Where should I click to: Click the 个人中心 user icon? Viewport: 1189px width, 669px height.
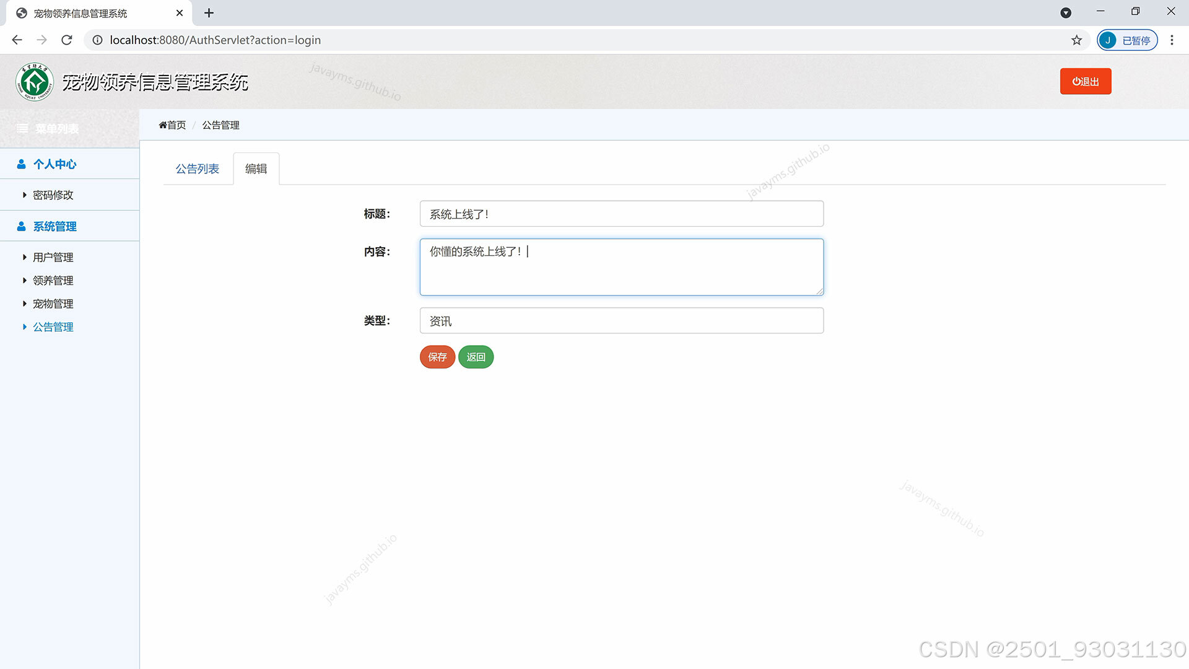pos(21,164)
